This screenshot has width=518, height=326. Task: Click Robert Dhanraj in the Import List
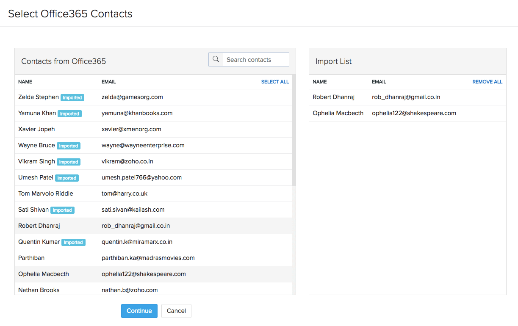(x=333, y=97)
